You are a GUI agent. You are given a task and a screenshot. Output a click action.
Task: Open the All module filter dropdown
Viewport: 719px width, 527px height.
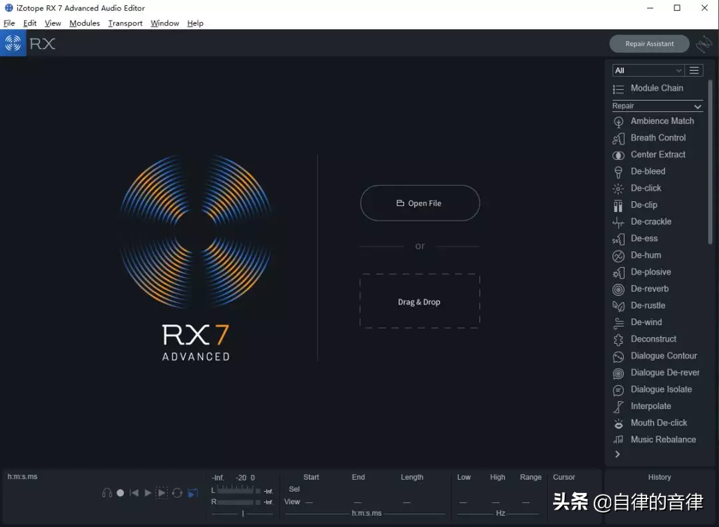click(648, 70)
